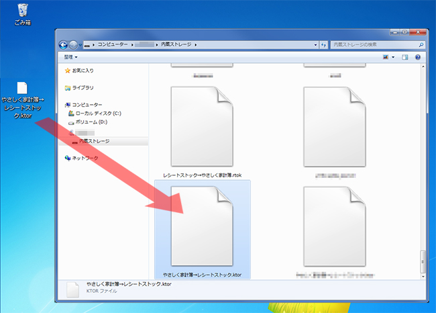
Task: Toggle the preview pane button
Action: [405, 57]
